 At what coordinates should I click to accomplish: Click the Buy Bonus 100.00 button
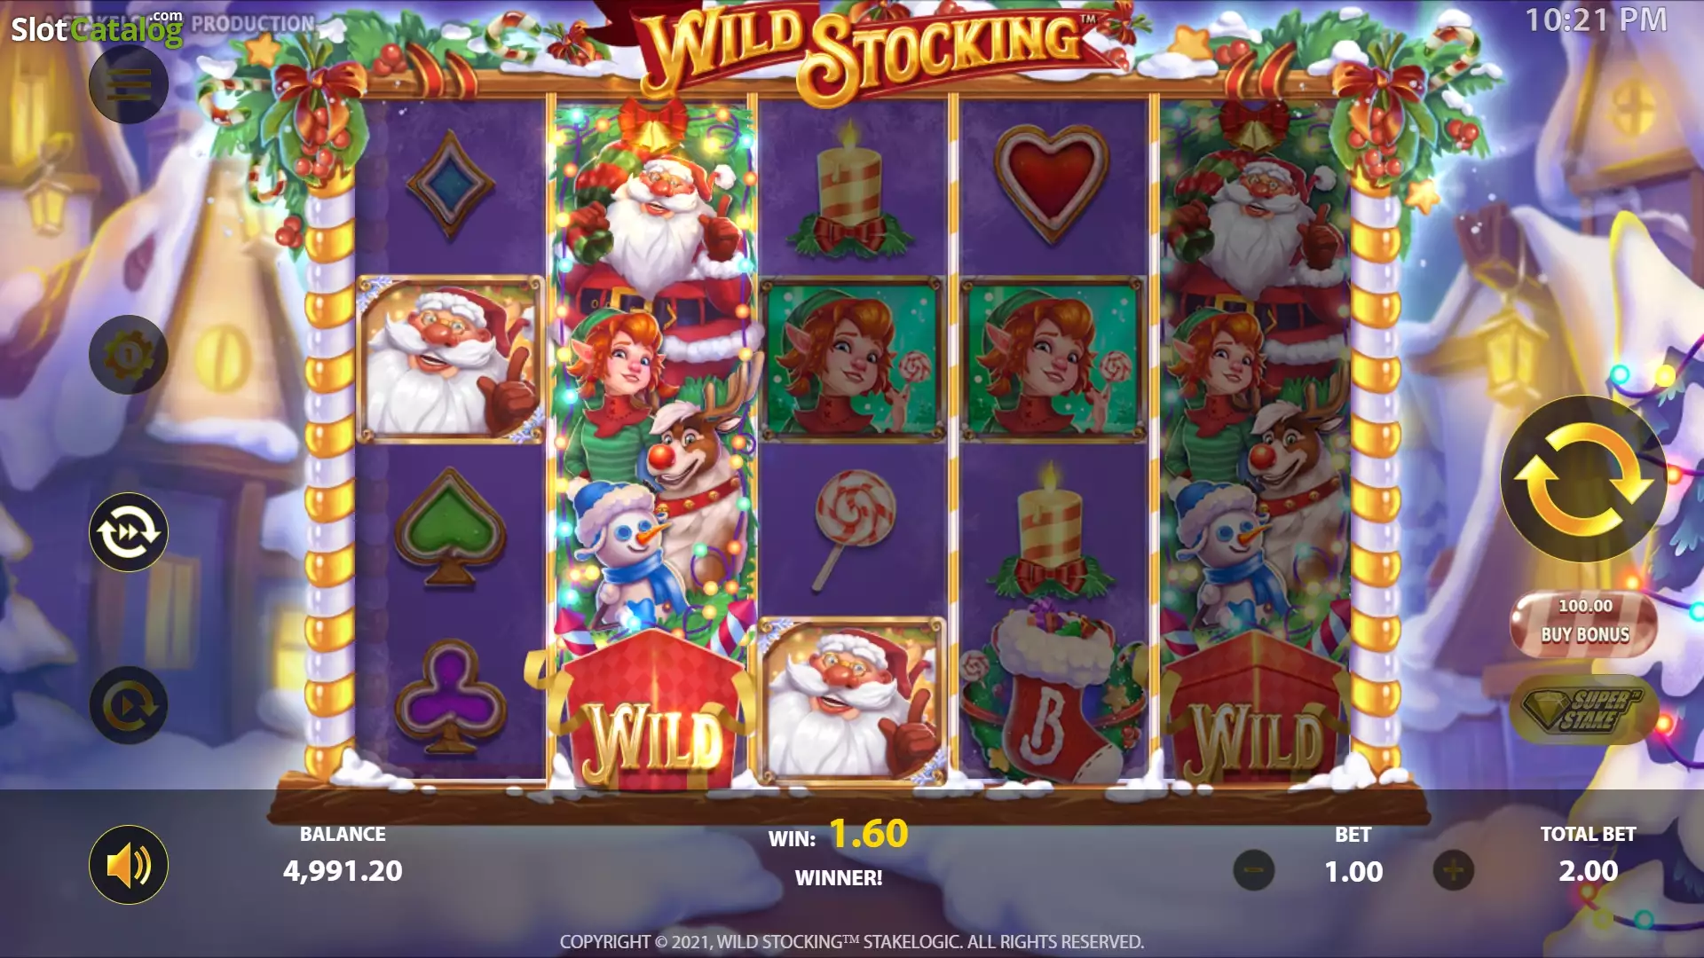click(x=1584, y=622)
